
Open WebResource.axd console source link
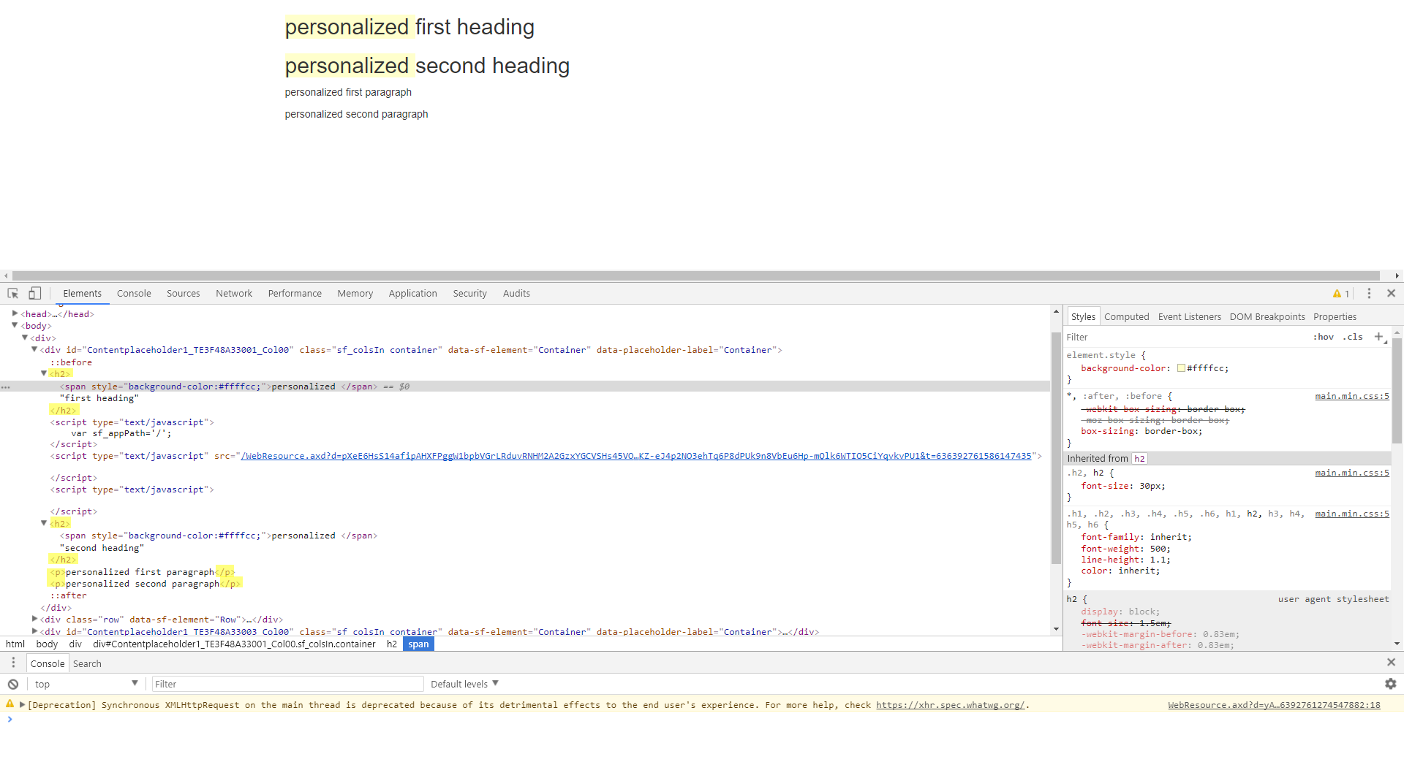coord(1274,705)
